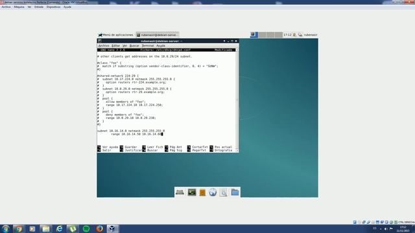This screenshot has width=415, height=233.
Task: Open file manager orange icon in dock
Action: pos(202,193)
